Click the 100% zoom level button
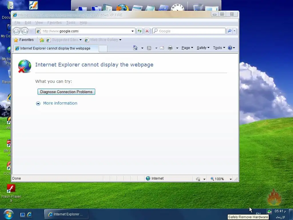 coord(217,179)
